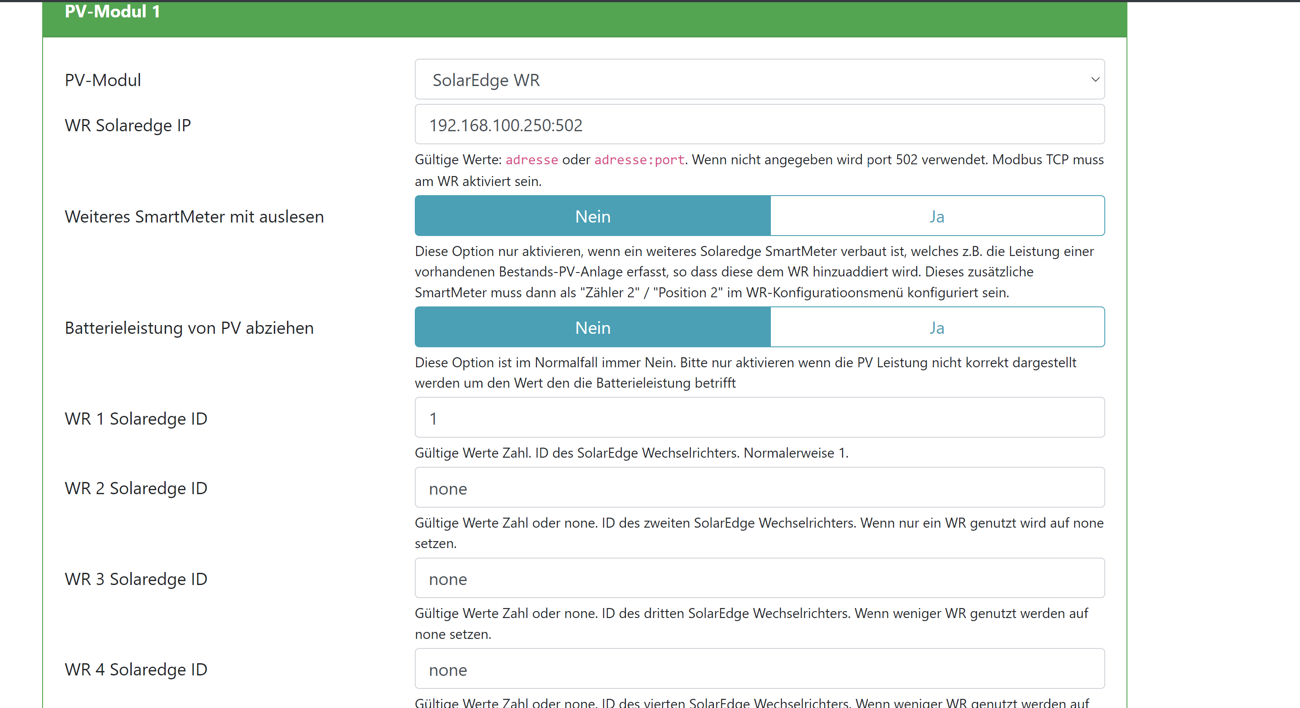Click the WR 1 Solaredge ID field
Screen dimensions: 1300x708
(x=759, y=418)
